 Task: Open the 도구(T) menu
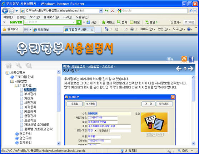(x=68, y=17)
